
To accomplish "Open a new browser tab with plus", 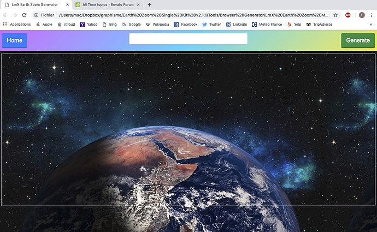I will click(x=149, y=4).
